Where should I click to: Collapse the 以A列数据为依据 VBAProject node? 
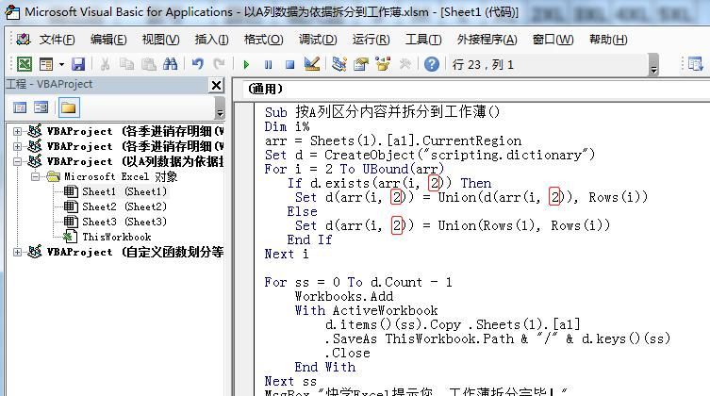pyautogui.click(x=17, y=161)
